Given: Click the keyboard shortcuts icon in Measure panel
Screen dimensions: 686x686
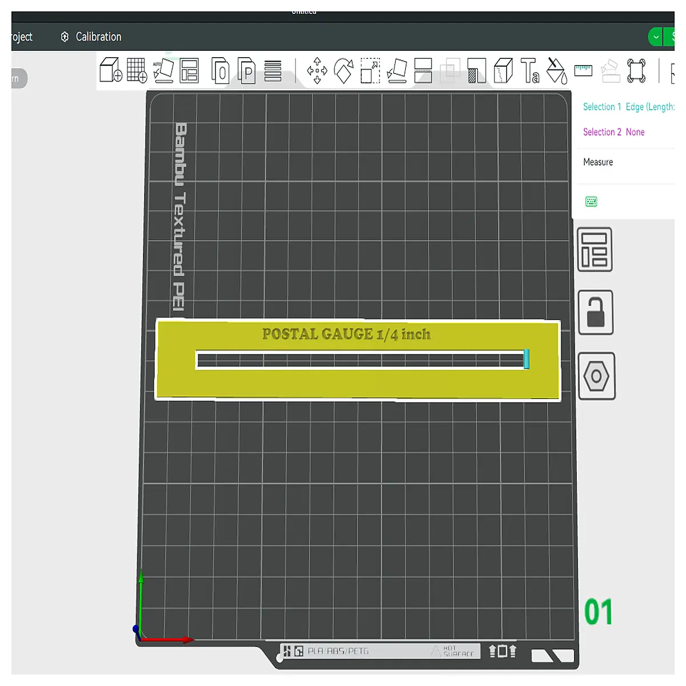Looking at the screenshot, I should click(591, 201).
